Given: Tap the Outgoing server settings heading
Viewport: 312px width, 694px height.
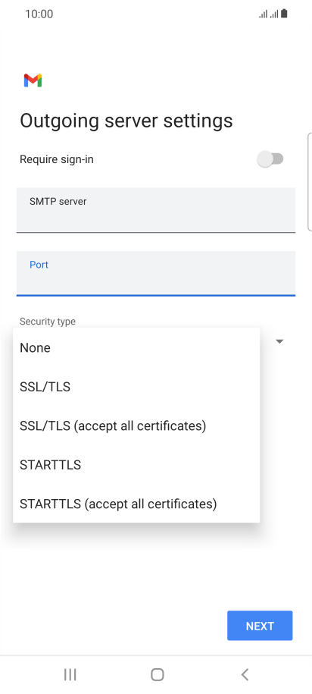Looking at the screenshot, I should [126, 121].
